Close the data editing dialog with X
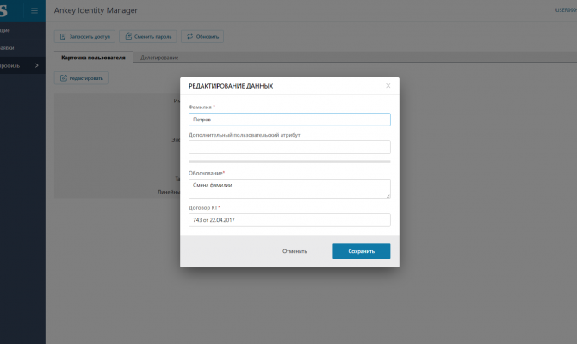 tap(388, 86)
